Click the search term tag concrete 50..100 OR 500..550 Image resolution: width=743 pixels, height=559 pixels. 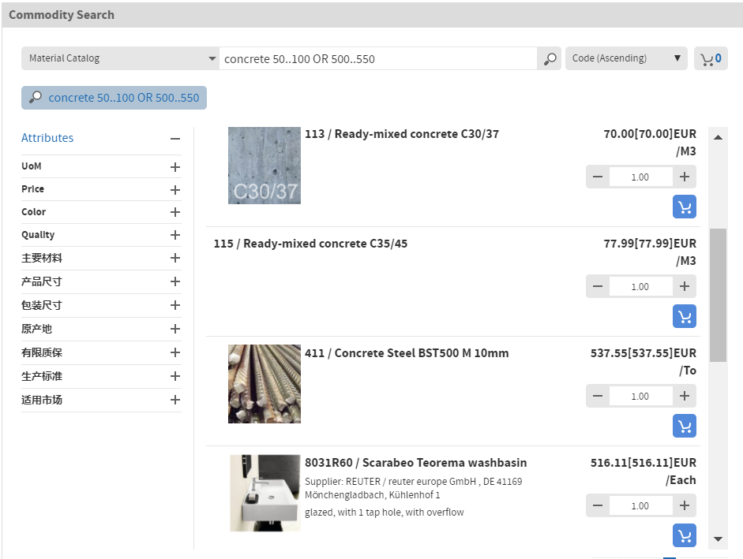114,98
